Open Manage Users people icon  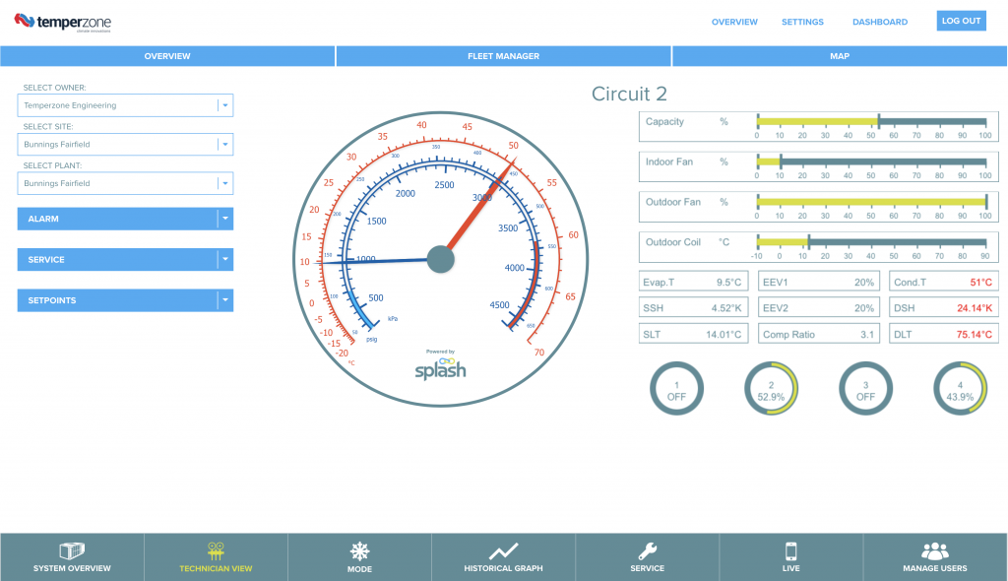coord(934,551)
